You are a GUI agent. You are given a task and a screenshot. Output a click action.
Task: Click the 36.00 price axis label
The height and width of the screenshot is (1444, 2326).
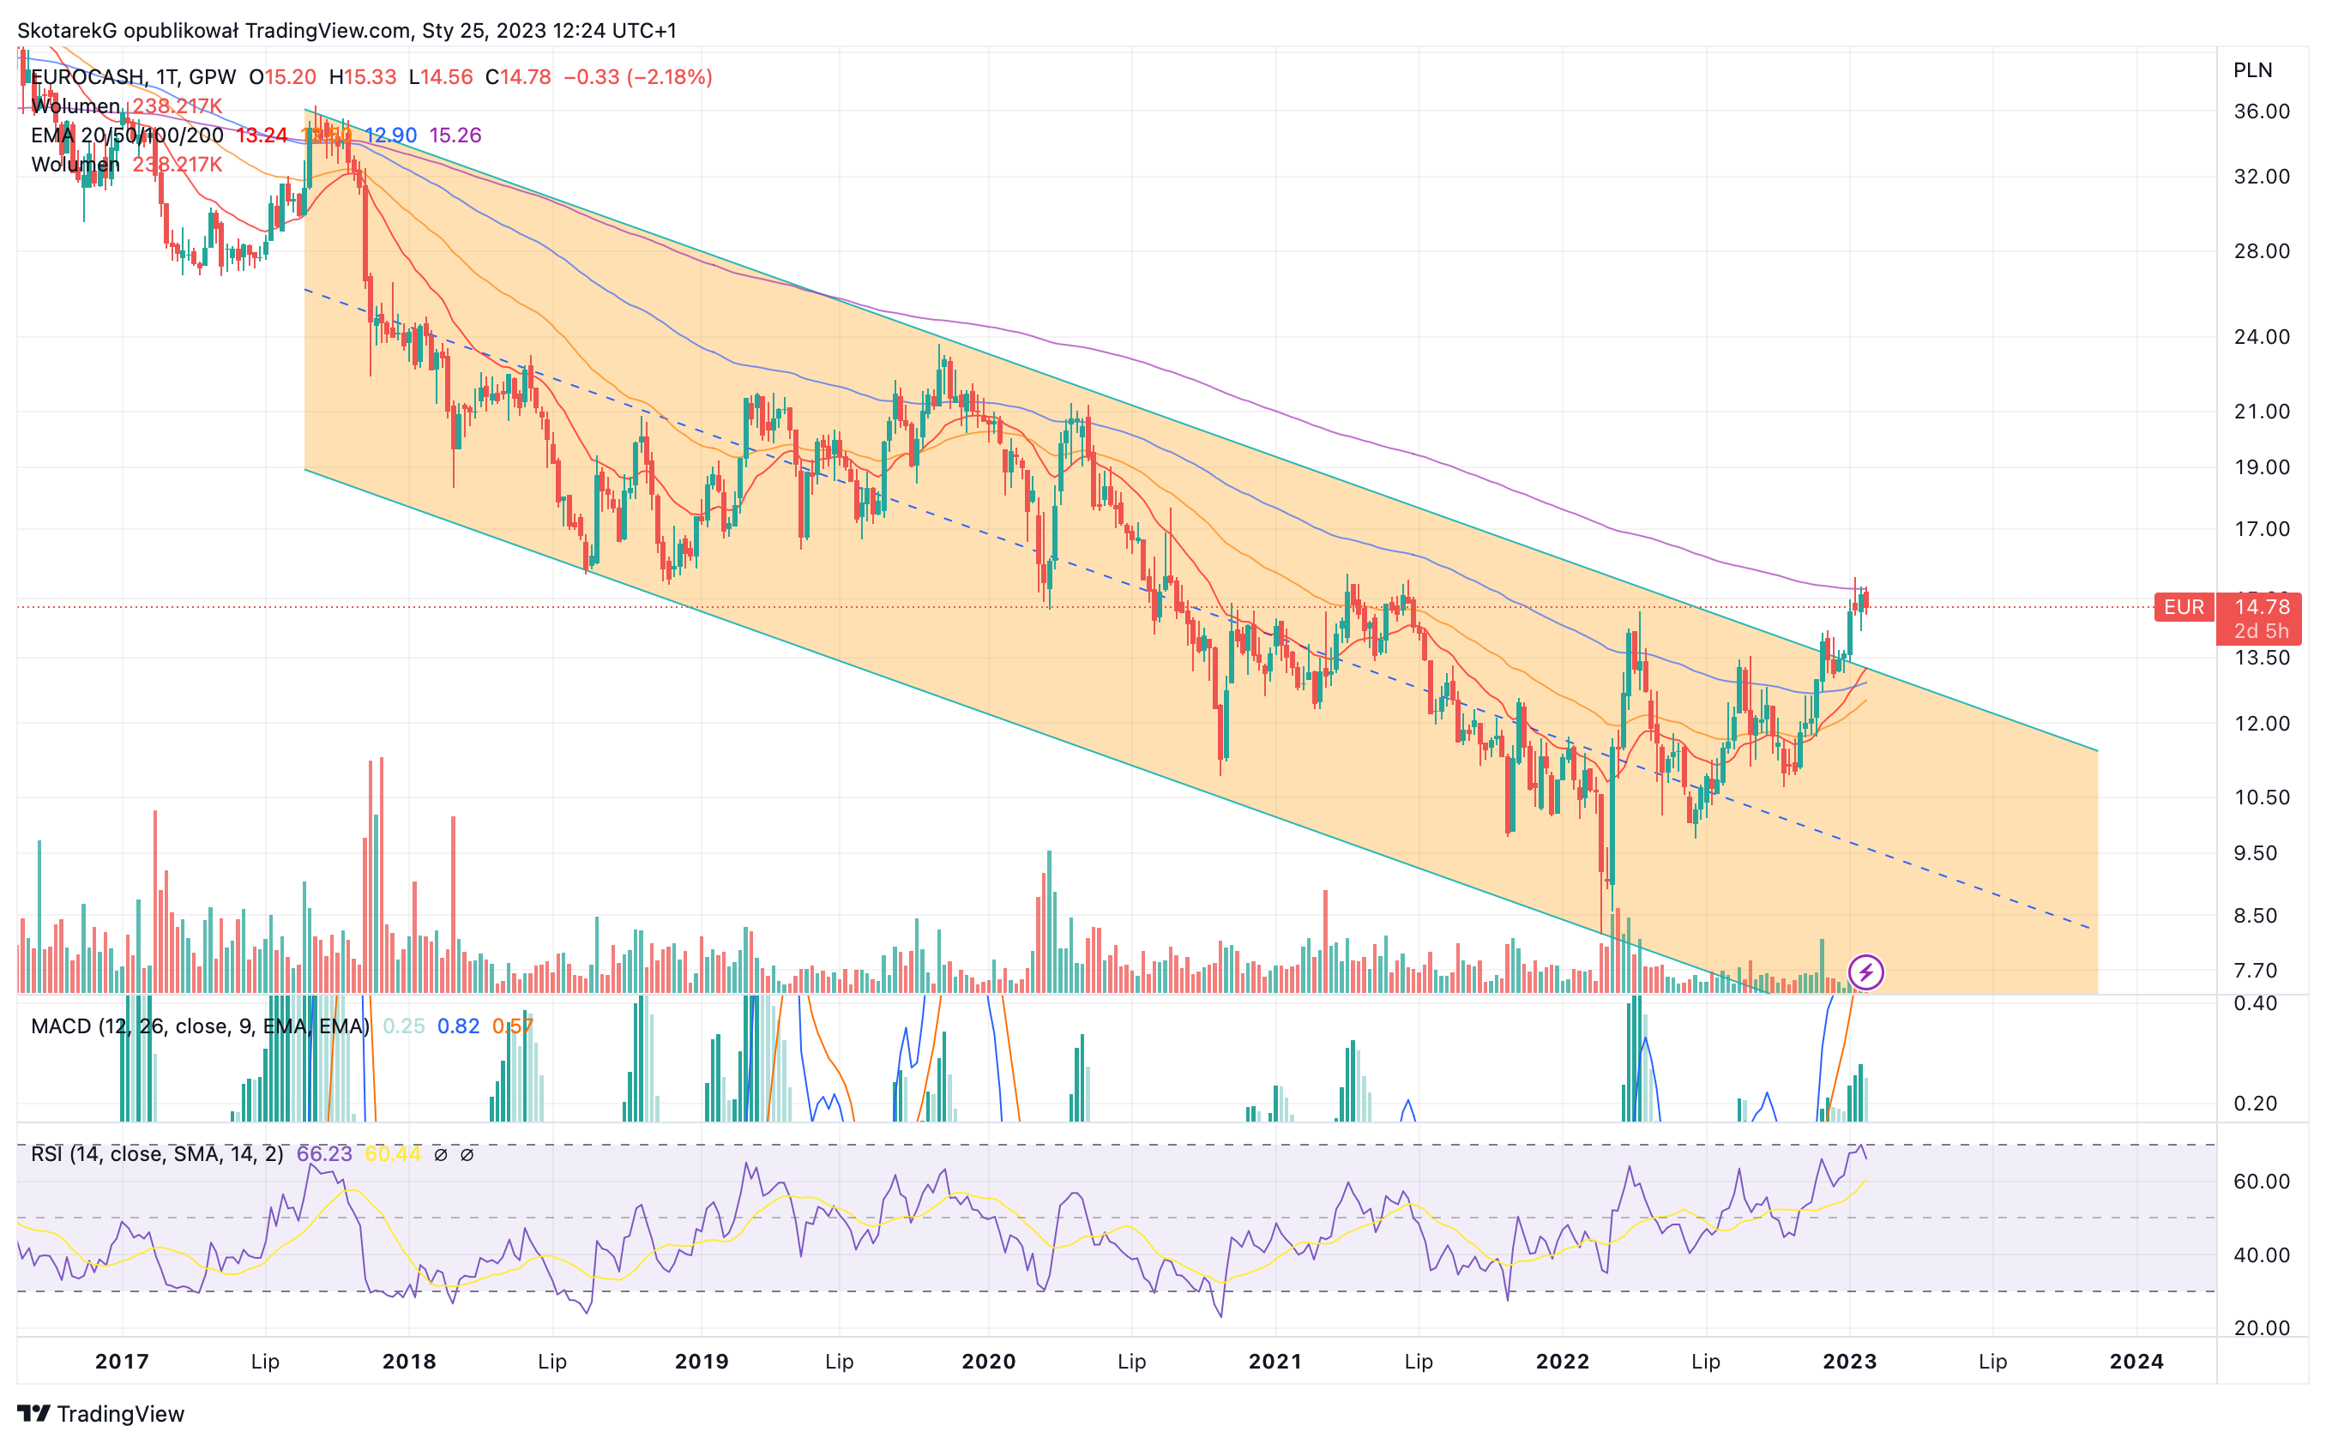2261,111
